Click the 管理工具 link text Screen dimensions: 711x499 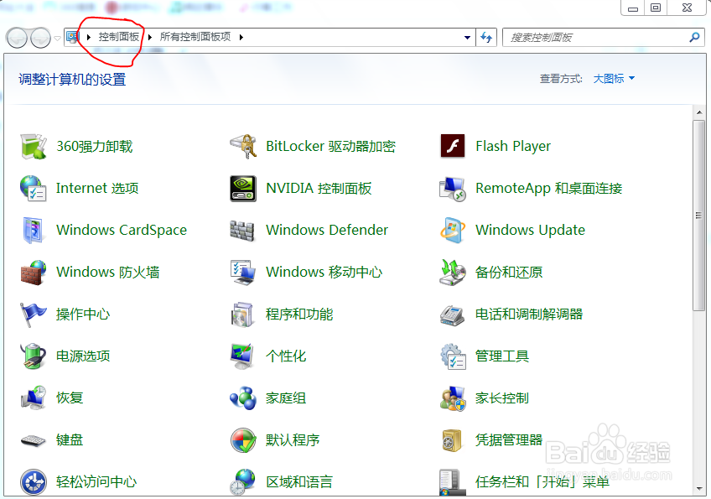tap(502, 356)
